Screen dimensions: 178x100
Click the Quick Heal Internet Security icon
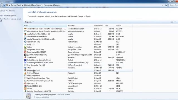25,55
